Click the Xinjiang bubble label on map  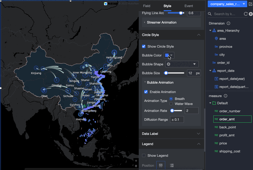coord(36,73)
